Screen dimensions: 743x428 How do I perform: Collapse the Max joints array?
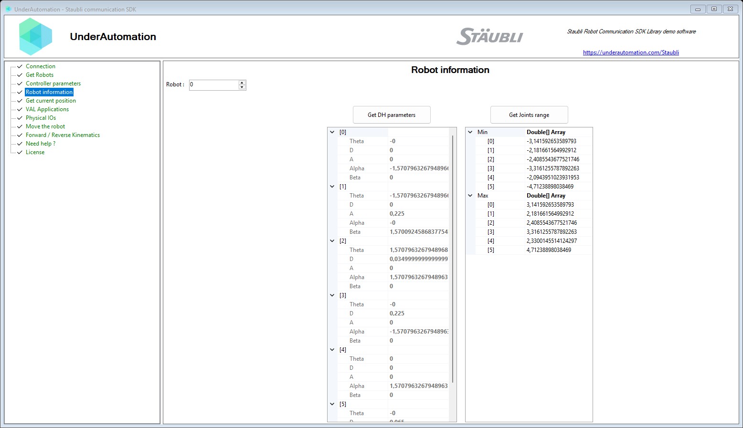coord(470,196)
